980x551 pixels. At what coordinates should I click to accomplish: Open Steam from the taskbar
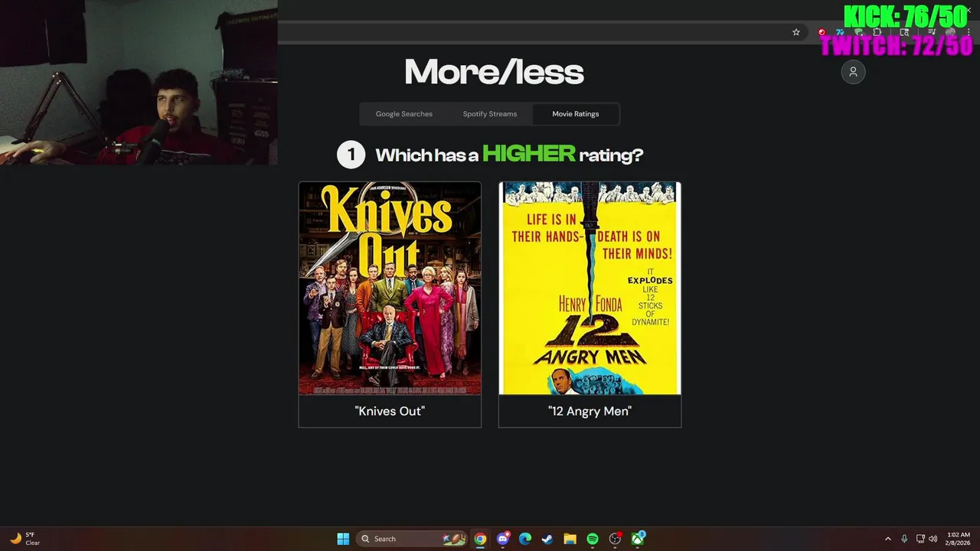(x=547, y=539)
